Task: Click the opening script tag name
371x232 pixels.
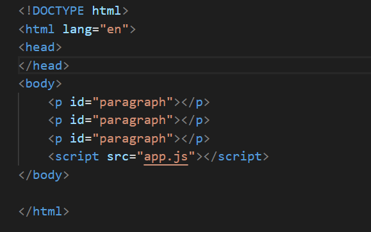Action: click(x=77, y=157)
